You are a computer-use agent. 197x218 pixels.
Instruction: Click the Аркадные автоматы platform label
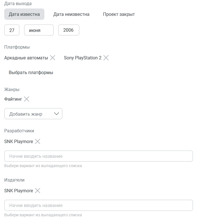tap(26, 58)
